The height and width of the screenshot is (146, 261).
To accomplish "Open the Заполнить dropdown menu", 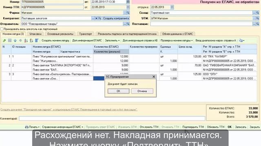I will [112, 41].
